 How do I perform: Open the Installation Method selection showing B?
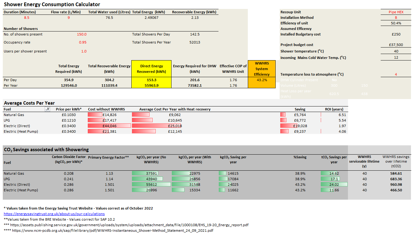pos(396,17)
